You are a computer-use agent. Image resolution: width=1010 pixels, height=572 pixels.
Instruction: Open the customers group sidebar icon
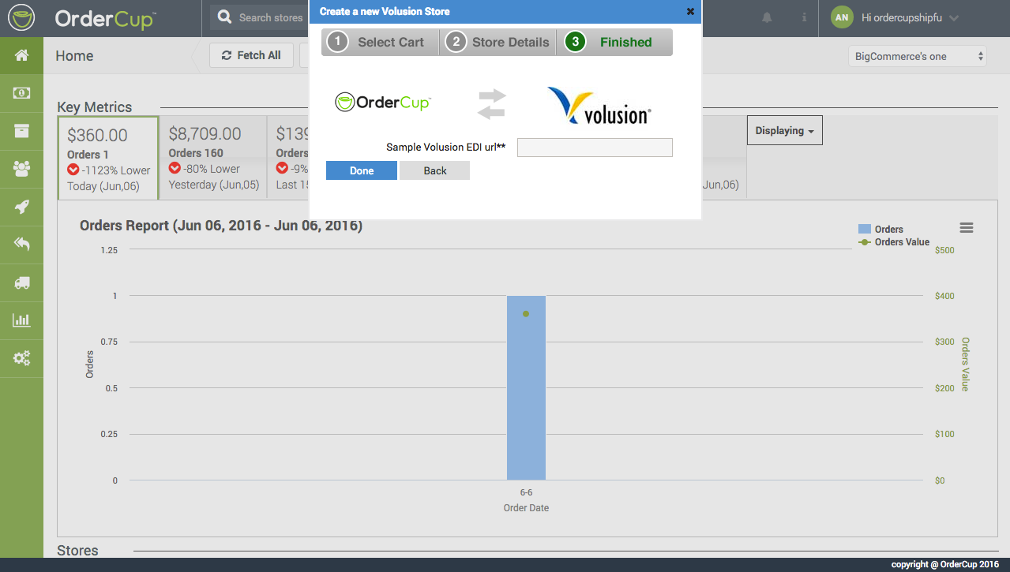coord(21,169)
